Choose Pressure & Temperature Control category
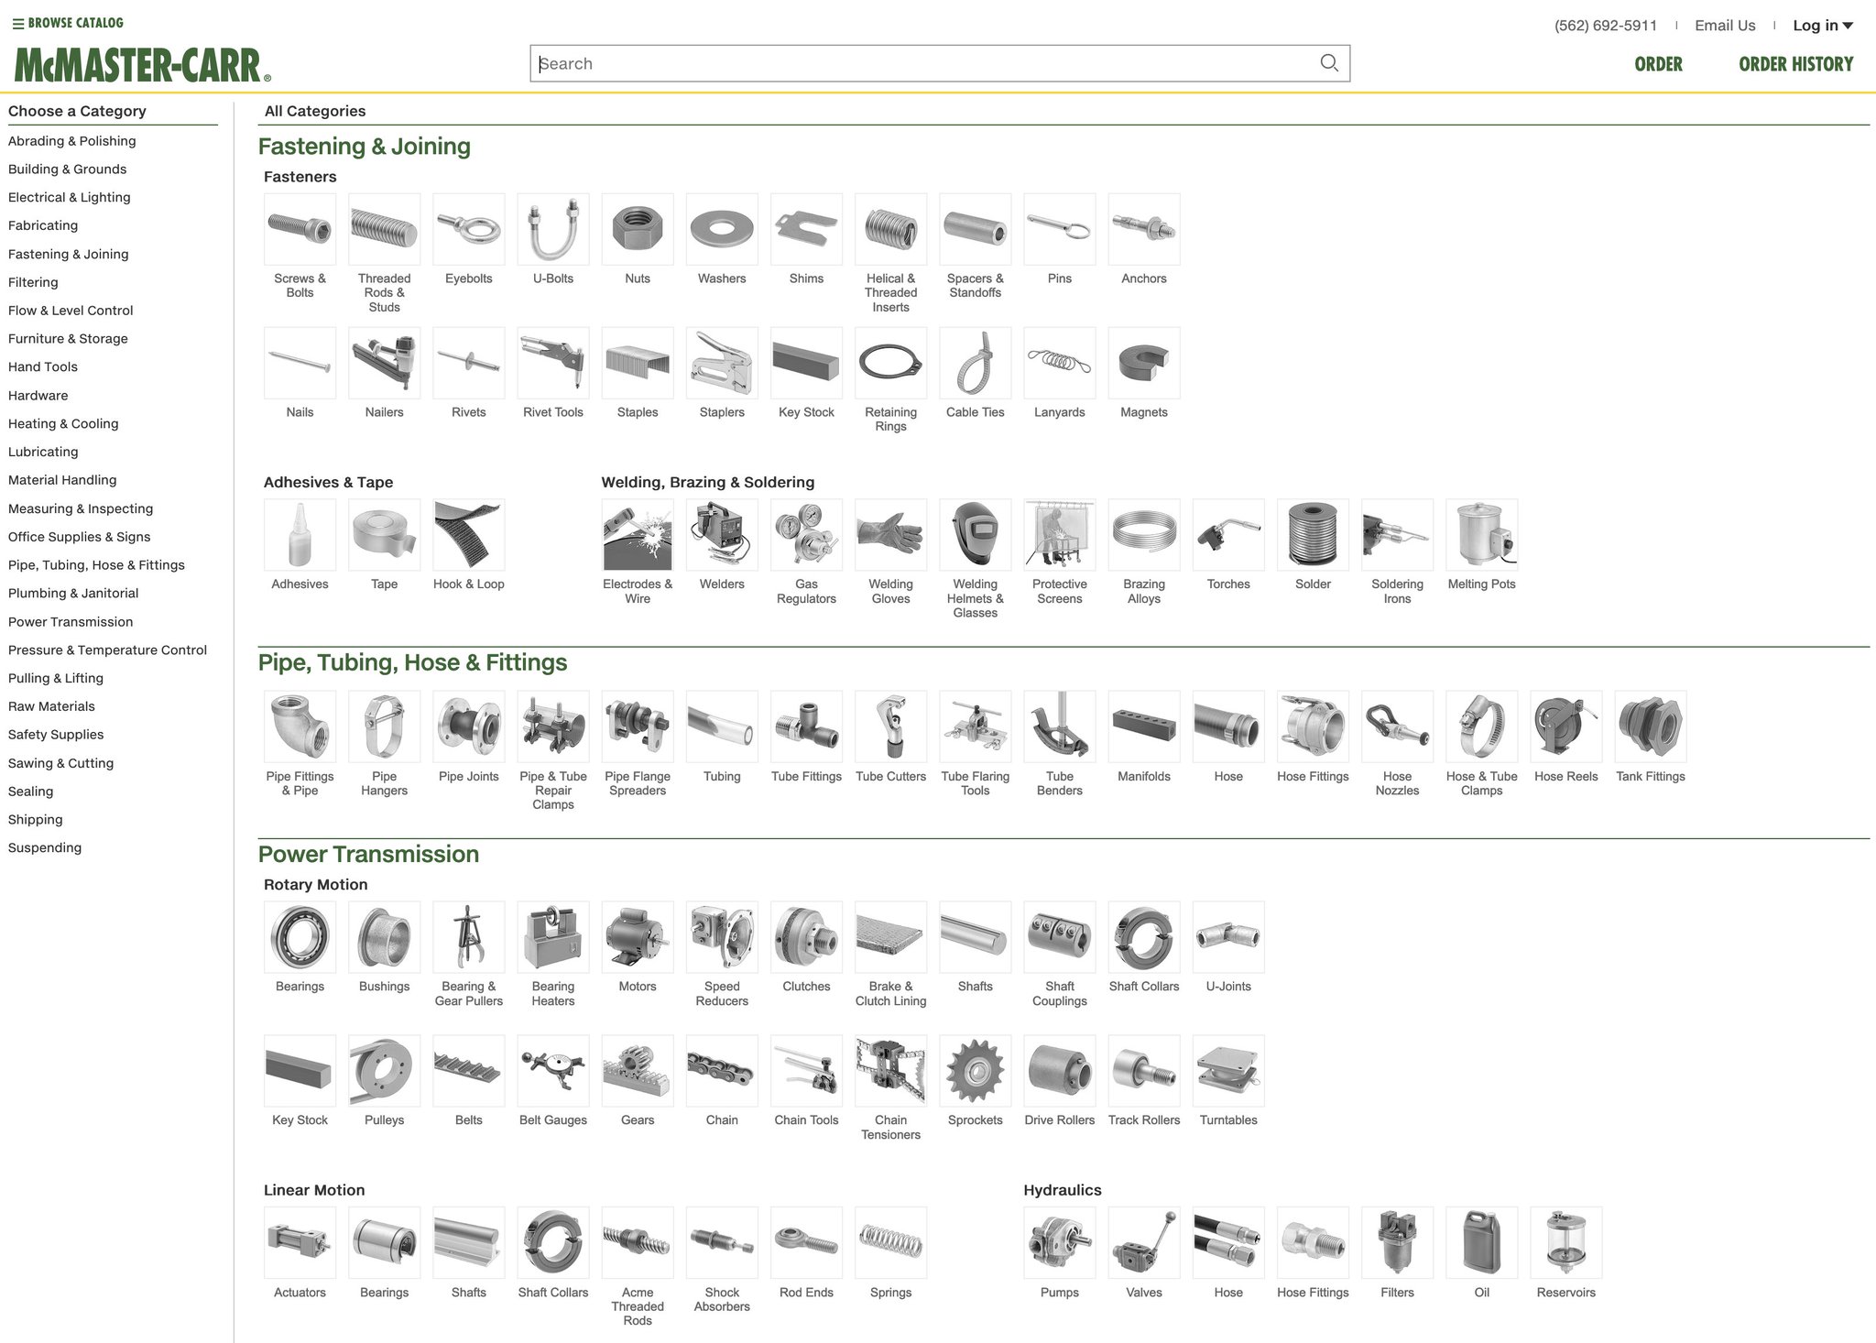The image size is (1876, 1343). [107, 650]
